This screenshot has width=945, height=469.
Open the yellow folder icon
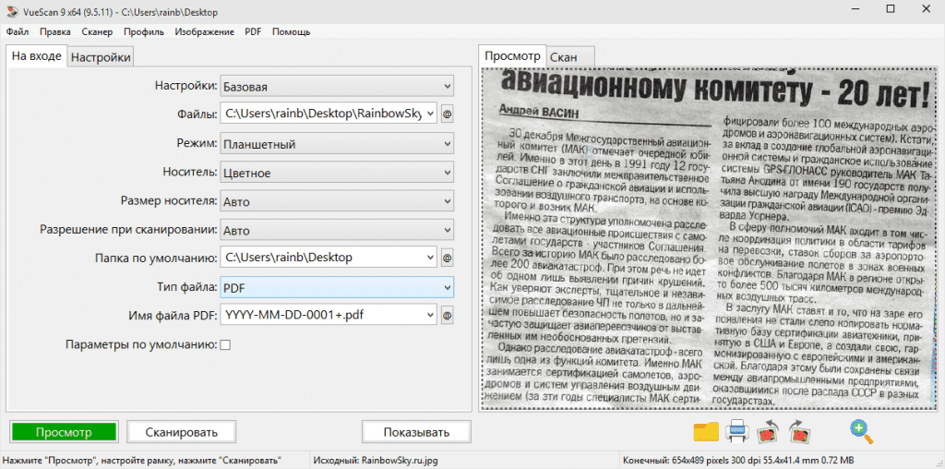point(706,432)
